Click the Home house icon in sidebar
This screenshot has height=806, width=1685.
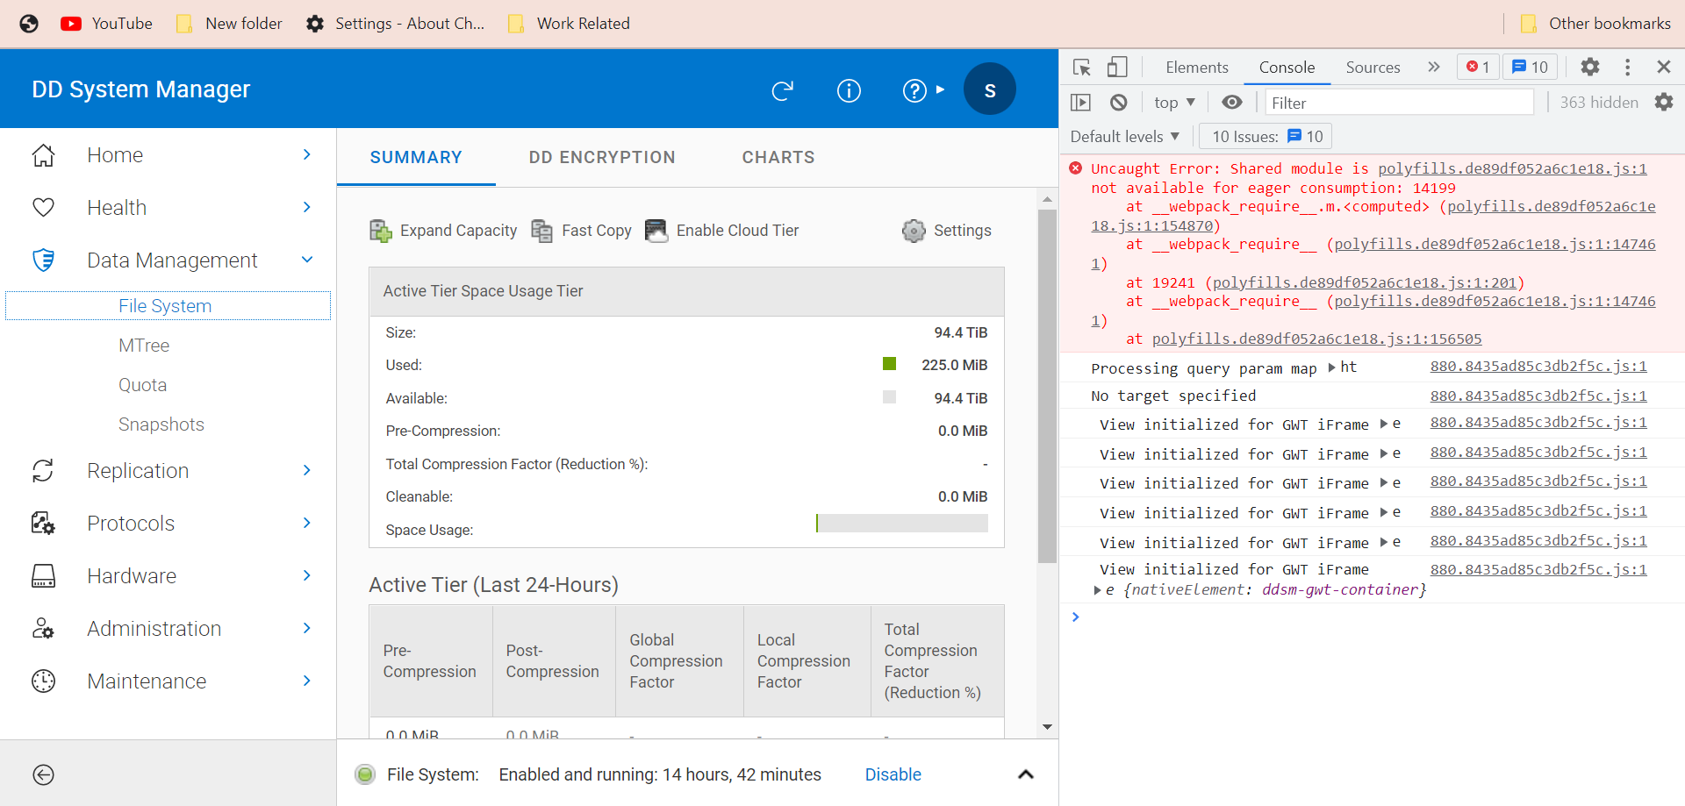coord(43,155)
